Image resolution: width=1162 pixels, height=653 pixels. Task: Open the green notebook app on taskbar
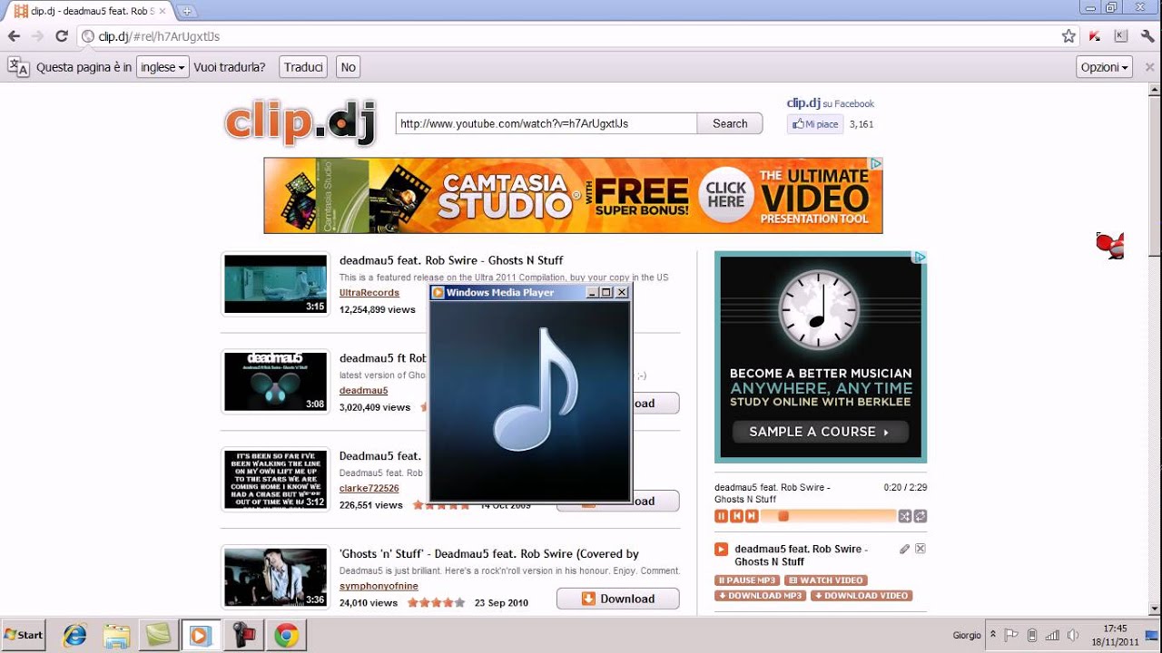[158, 635]
